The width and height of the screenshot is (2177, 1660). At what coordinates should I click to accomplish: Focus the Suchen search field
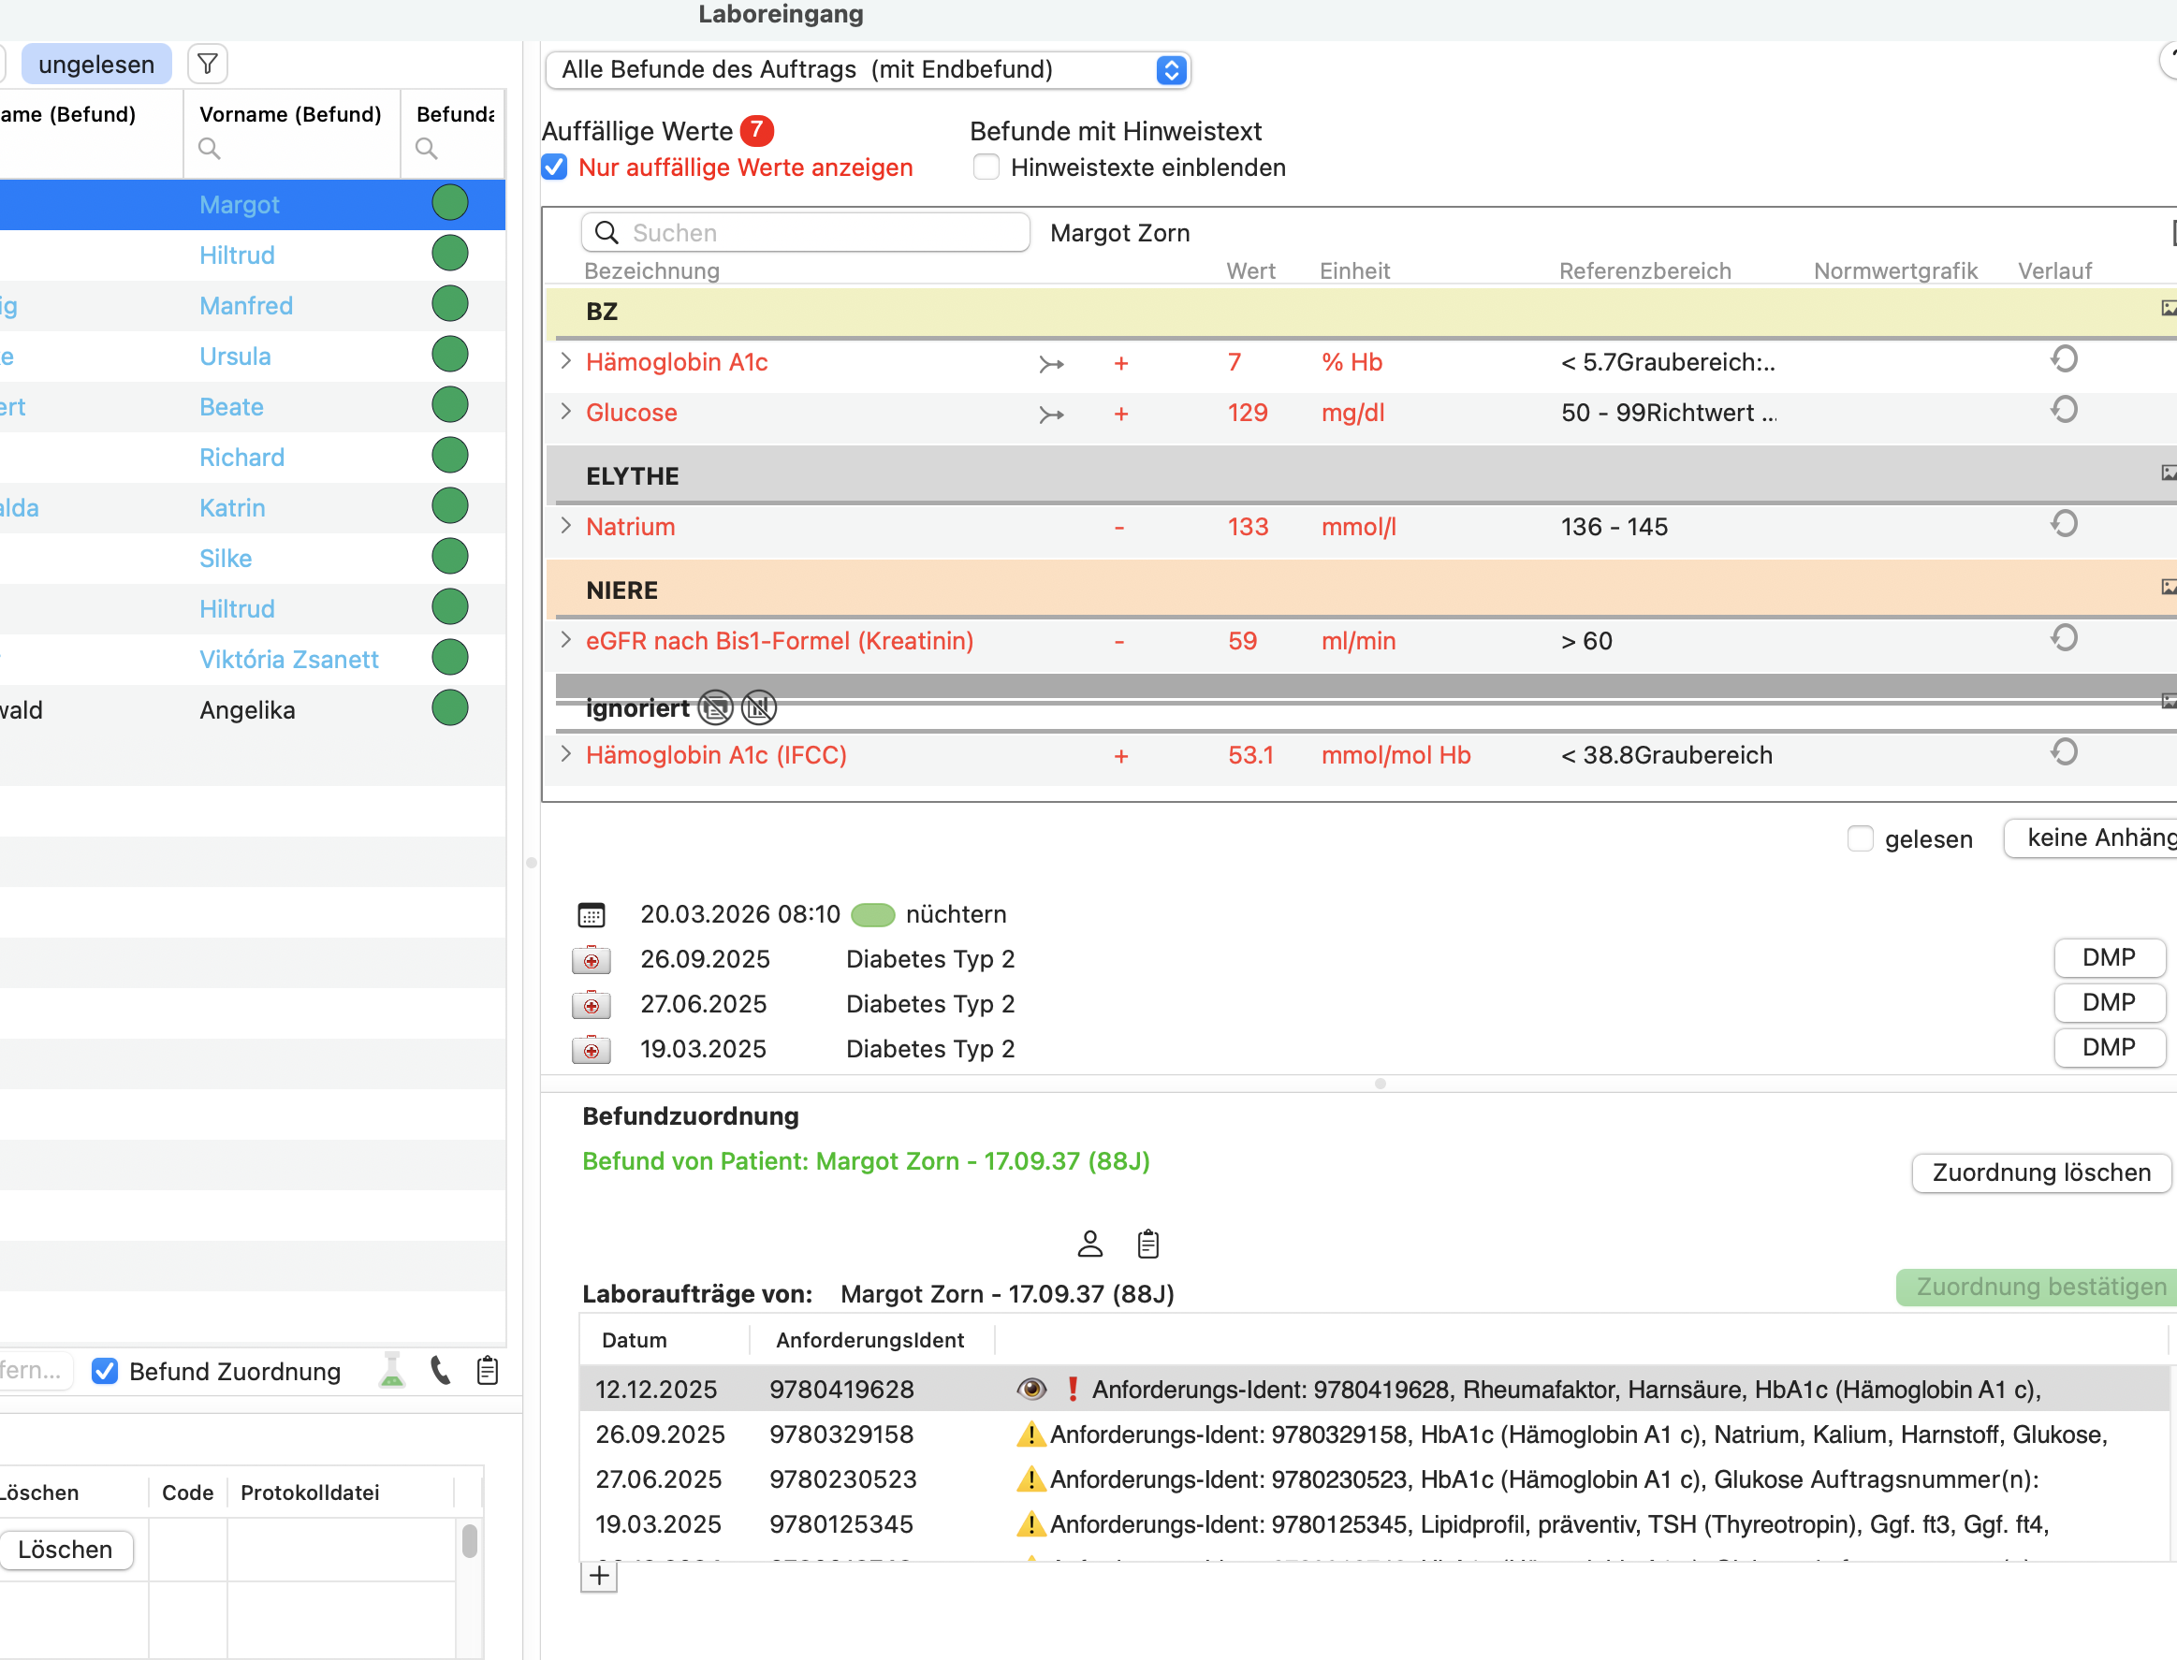806,233
